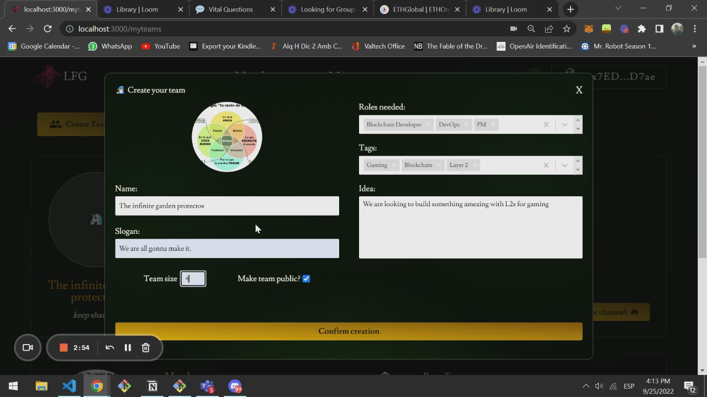707x397 pixels.
Task: Show the Chrome tab search dropdown
Action: click(618, 8)
